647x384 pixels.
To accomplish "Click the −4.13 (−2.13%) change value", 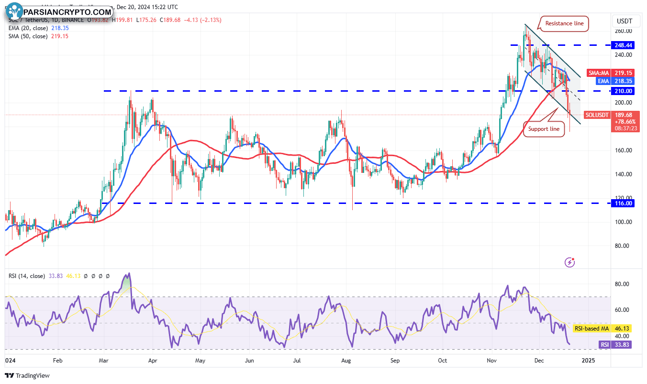I will [202, 20].
